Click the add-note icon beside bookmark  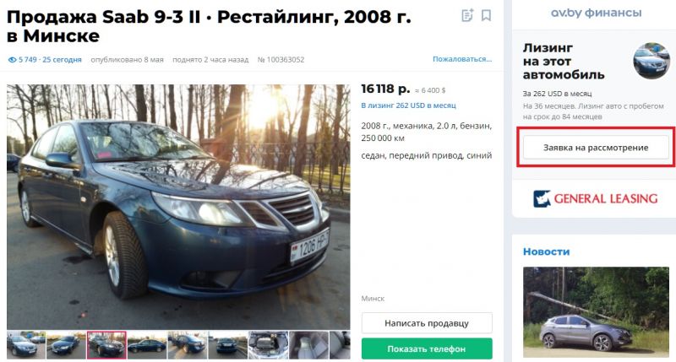467,15
